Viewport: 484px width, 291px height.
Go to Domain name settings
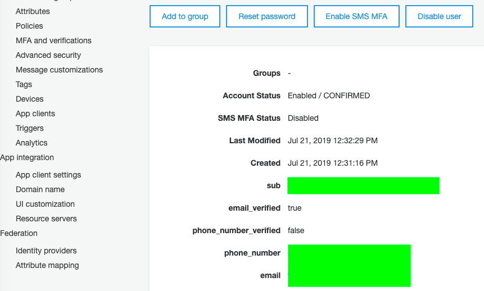40,189
